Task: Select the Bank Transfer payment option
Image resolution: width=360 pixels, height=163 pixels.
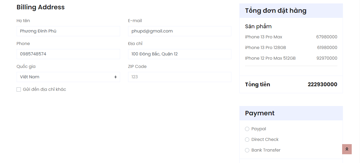Action: pyautogui.click(x=247, y=150)
